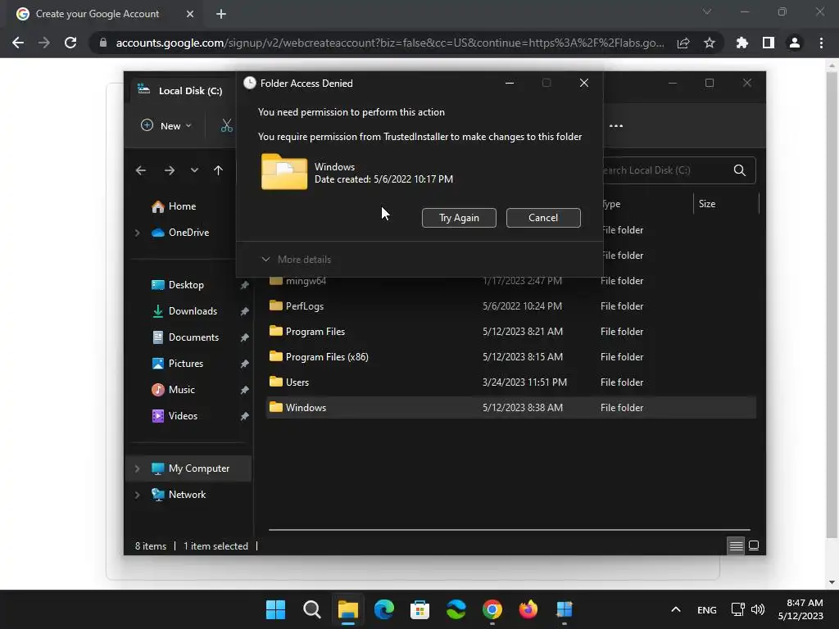The image size is (839, 629).
Task: Open Desktop quick access folder
Action: point(186,285)
